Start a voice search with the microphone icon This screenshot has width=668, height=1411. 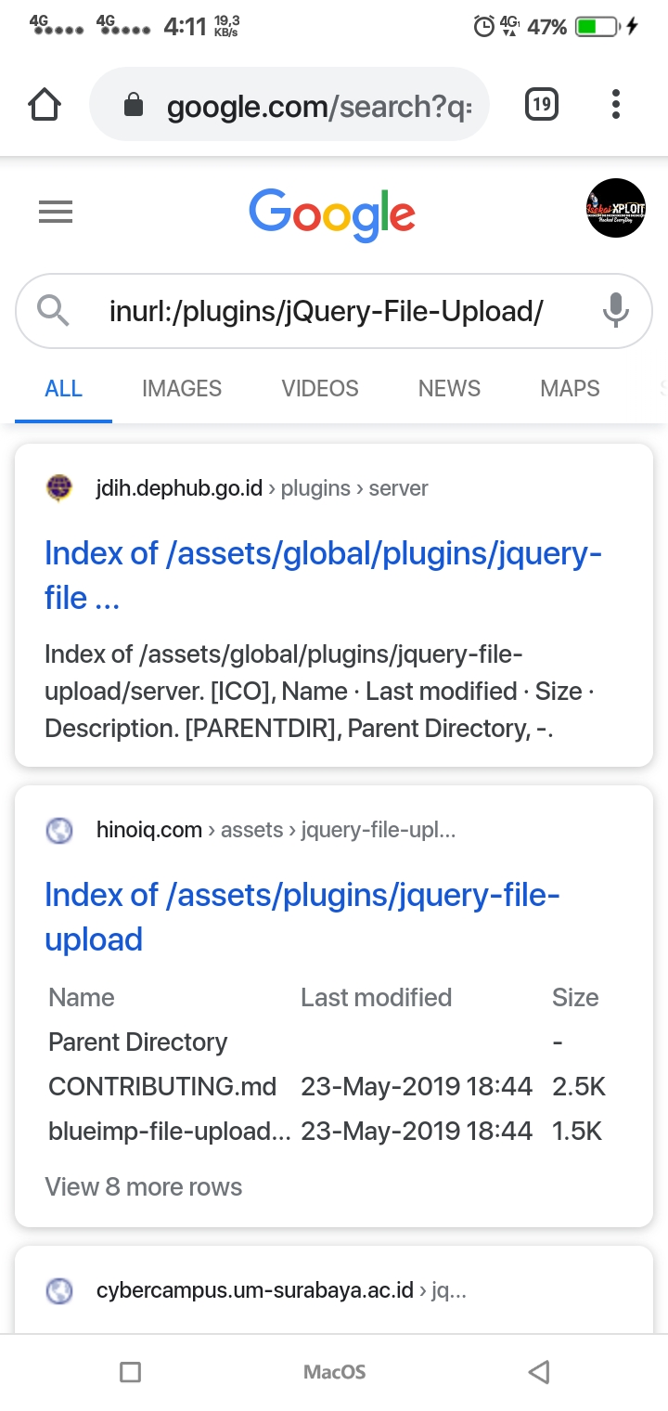615,311
